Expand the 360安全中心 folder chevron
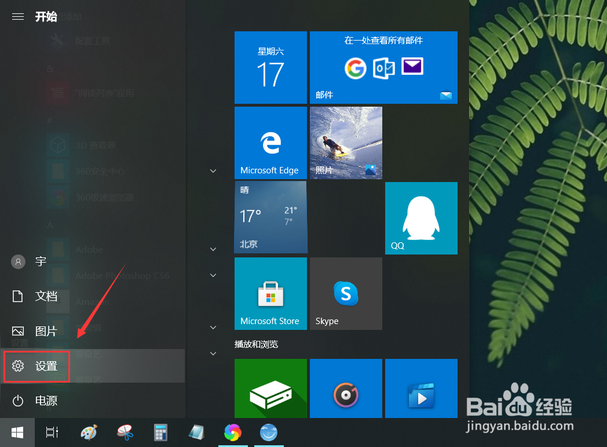The width and height of the screenshot is (607, 447). [x=213, y=171]
